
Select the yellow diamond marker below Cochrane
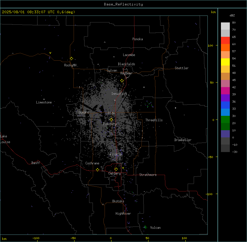pyautogui.click(x=97, y=170)
